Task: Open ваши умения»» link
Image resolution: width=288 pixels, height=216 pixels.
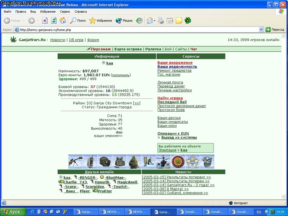Action: coord(108,136)
